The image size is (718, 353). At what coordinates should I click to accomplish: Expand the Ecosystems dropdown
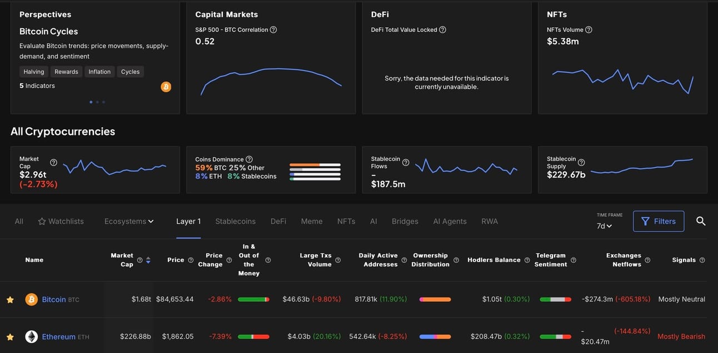coord(129,221)
